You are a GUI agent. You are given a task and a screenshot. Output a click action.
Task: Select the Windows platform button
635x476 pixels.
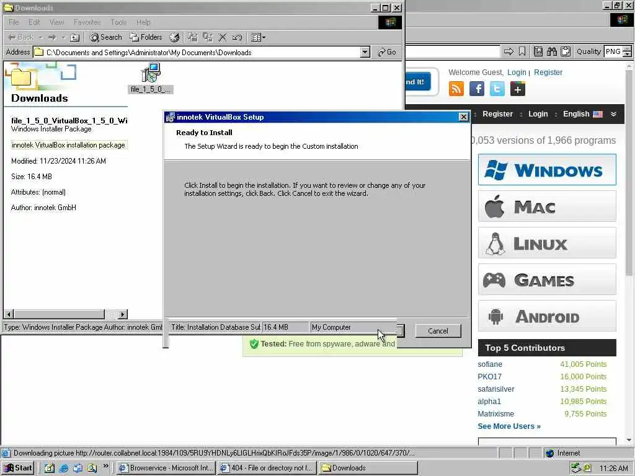(x=547, y=170)
